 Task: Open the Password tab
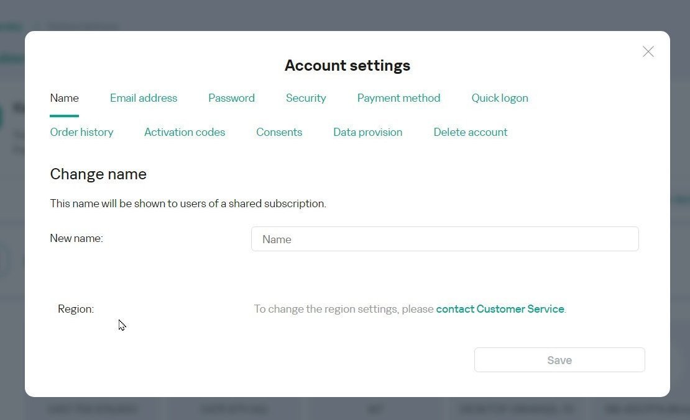click(x=231, y=98)
